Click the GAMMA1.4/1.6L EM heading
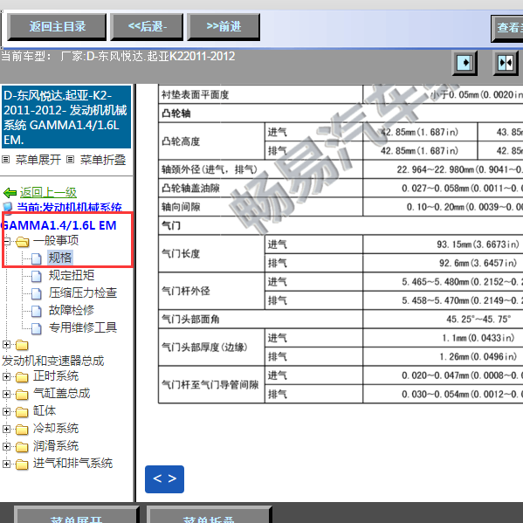This screenshot has height=523, width=523. [x=58, y=225]
